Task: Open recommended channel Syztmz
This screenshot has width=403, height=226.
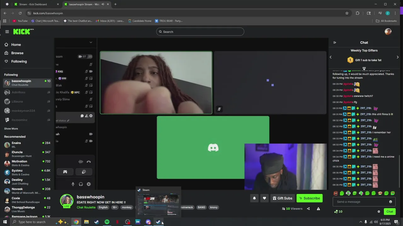Action: (x=27, y=172)
